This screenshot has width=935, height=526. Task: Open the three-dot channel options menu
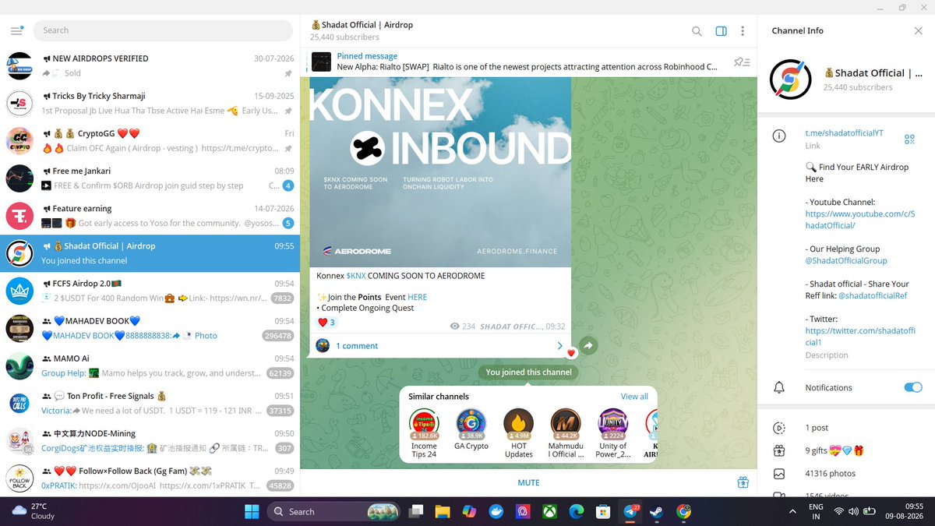tap(743, 31)
